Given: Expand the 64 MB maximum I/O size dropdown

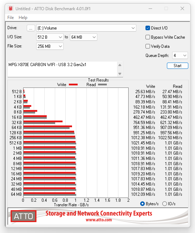Looking at the screenshot, I should (84, 37).
